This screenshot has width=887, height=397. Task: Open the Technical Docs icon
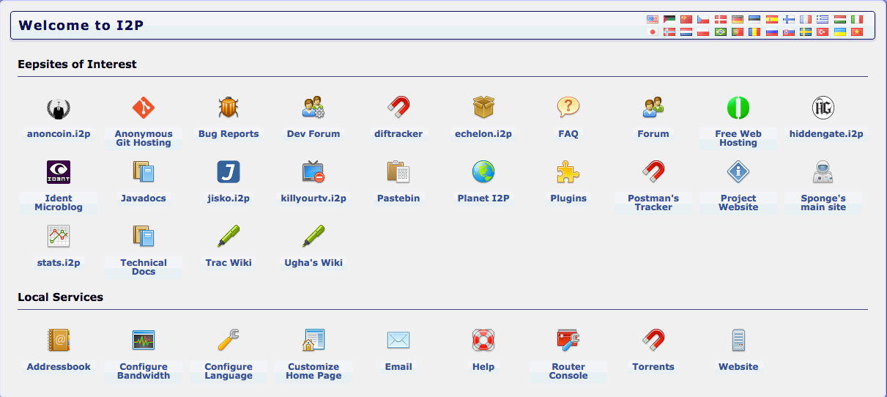[x=144, y=236]
